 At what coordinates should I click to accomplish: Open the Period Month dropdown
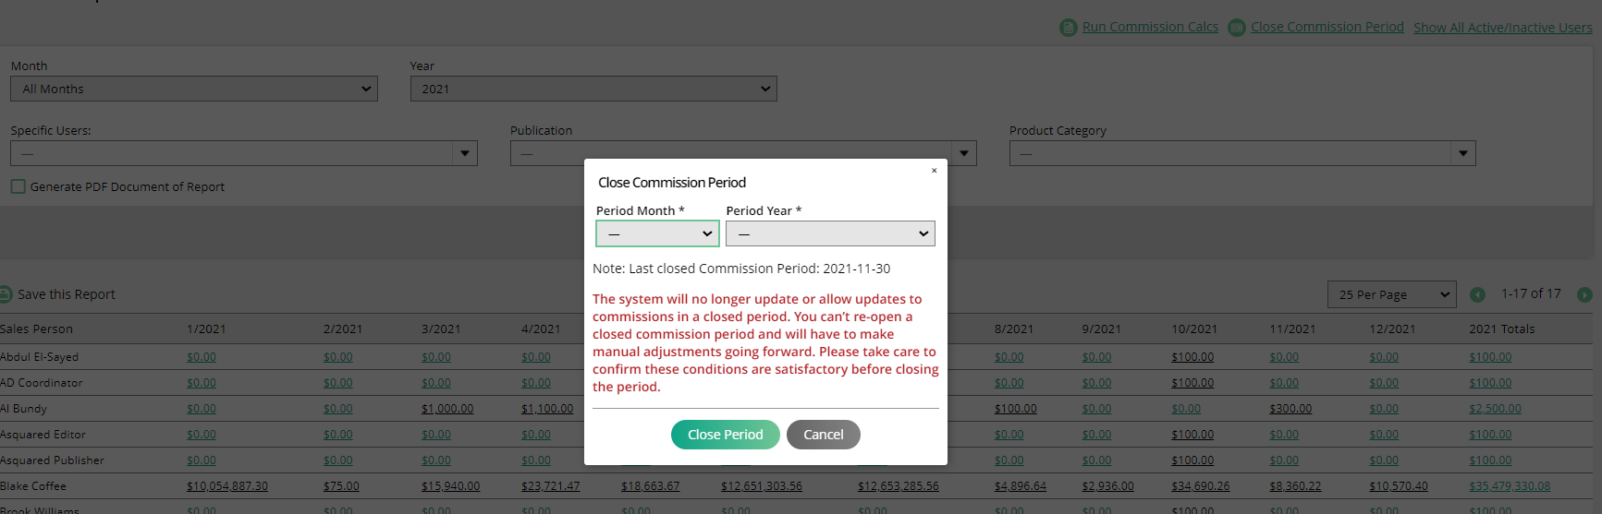[657, 233]
